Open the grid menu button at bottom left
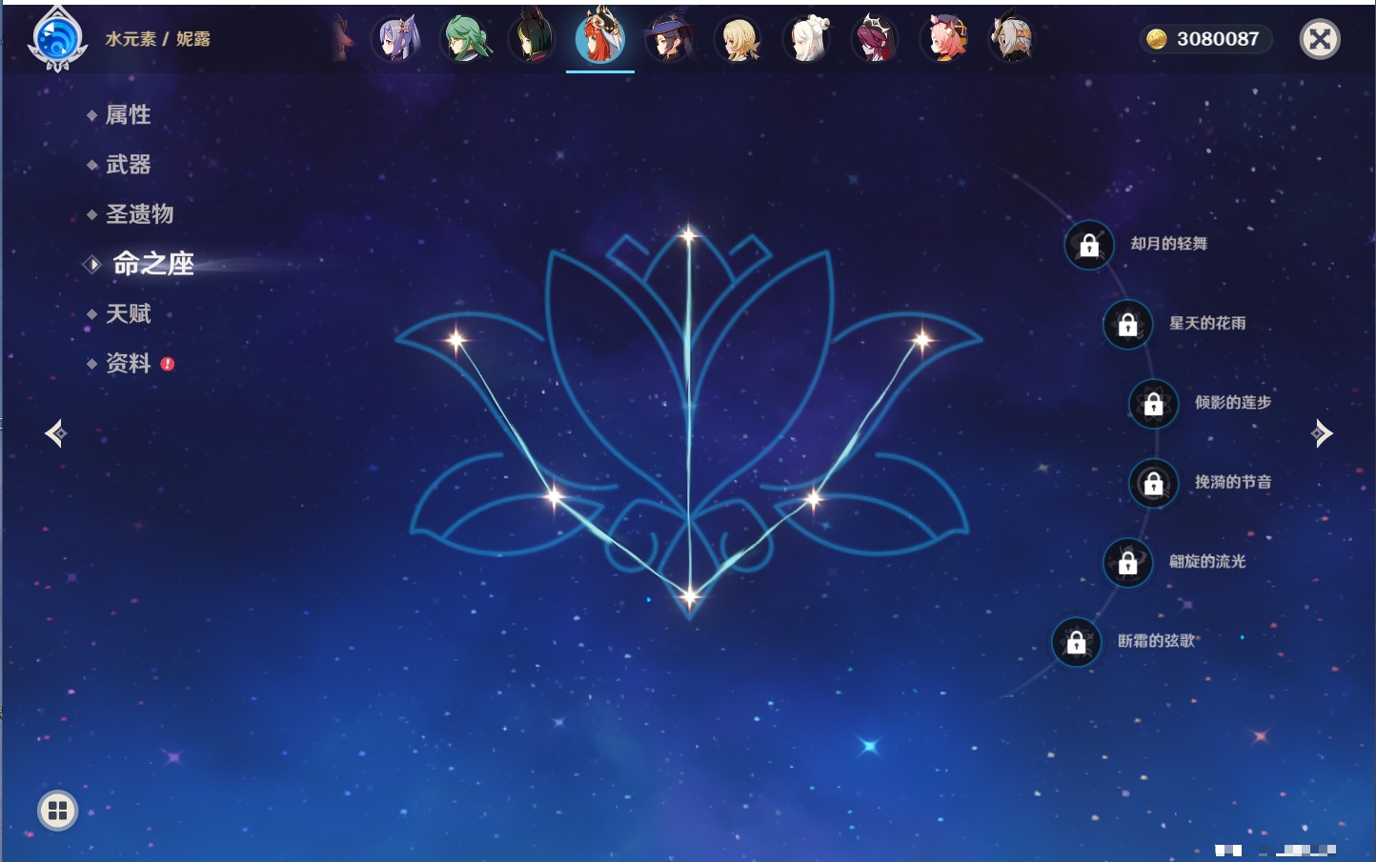The height and width of the screenshot is (862, 1376). point(57,811)
